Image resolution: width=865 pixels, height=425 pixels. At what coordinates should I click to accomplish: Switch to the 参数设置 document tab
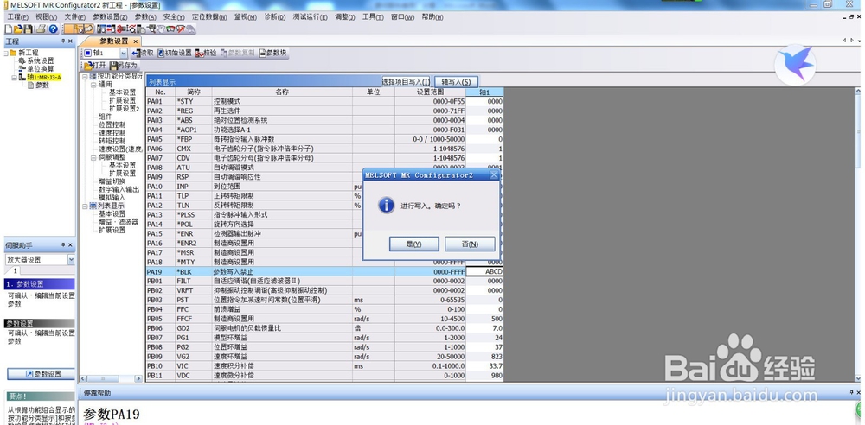[x=113, y=41]
